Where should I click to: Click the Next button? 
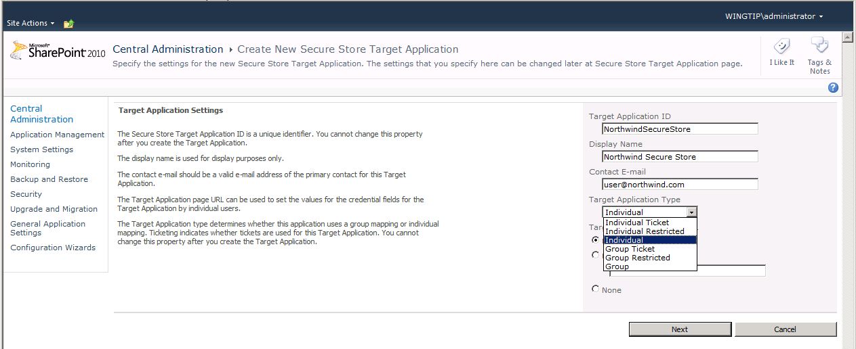tap(680, 329)
